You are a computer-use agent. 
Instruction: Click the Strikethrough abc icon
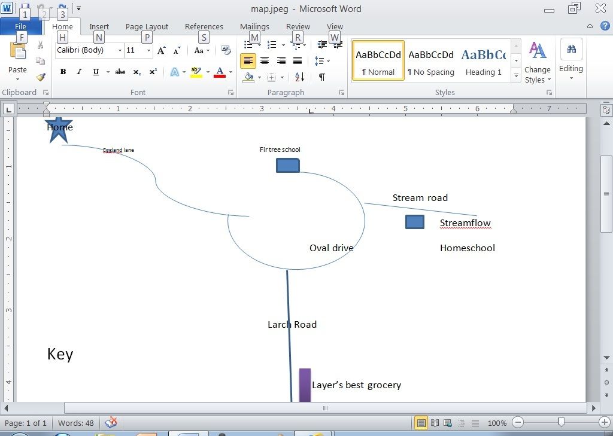tap(120, 72)
